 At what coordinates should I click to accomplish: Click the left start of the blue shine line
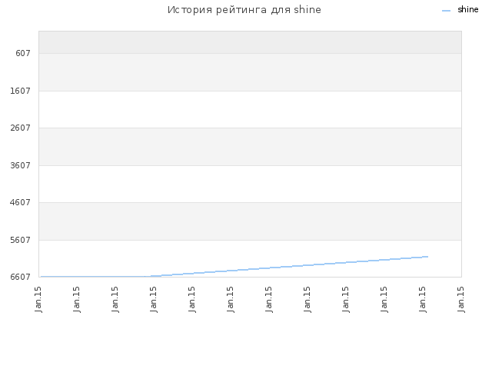click(42, 277)
